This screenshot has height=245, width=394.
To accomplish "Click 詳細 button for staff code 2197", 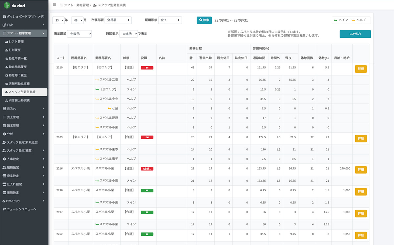I will click(361, 214).
